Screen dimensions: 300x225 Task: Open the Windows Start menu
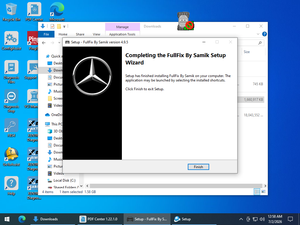point(7,219)
